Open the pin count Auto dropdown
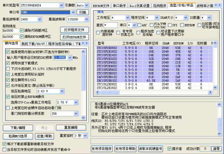This screenshot has width=224, height=154. pos(87,5)
